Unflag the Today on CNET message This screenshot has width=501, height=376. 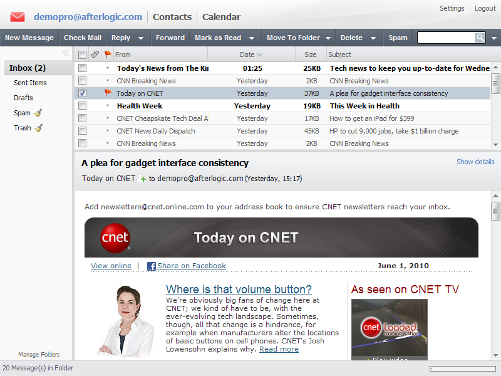pyautogui.click(x=108, y=93)
